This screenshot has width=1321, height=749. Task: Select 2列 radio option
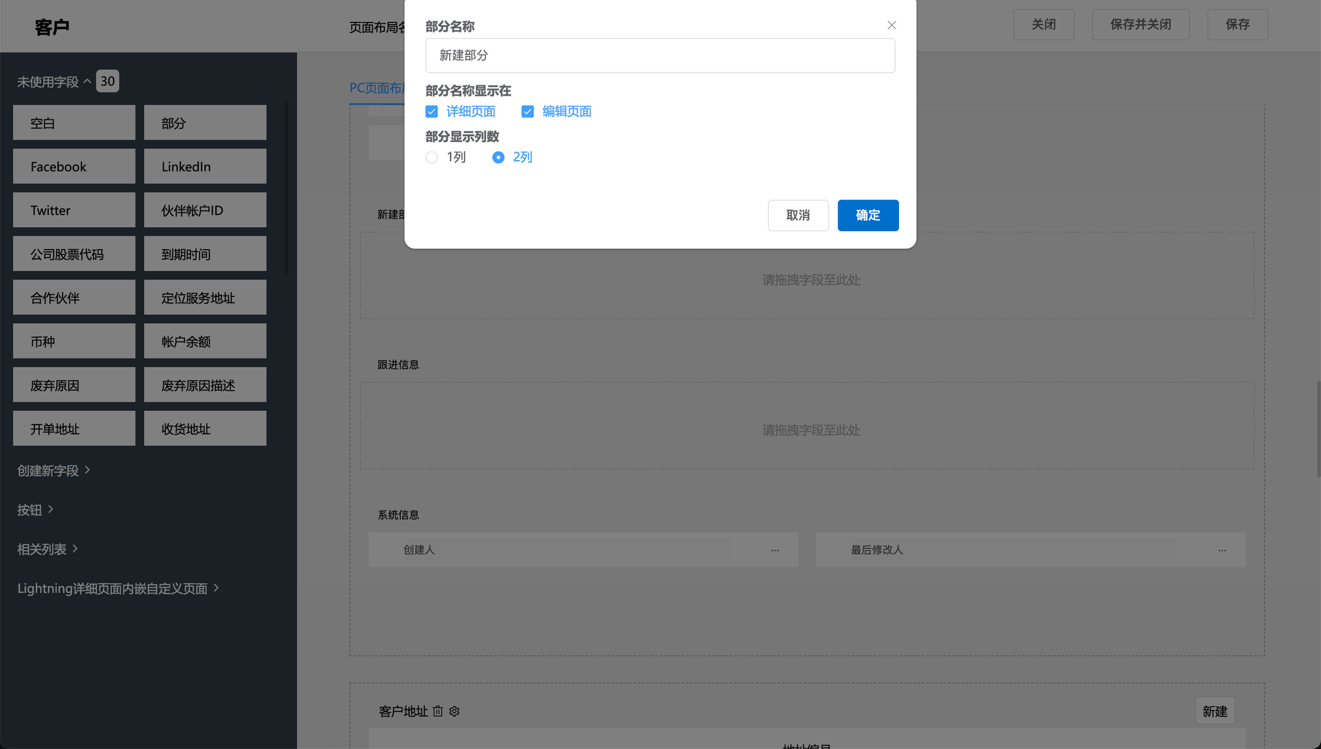[x=499, y=157]
